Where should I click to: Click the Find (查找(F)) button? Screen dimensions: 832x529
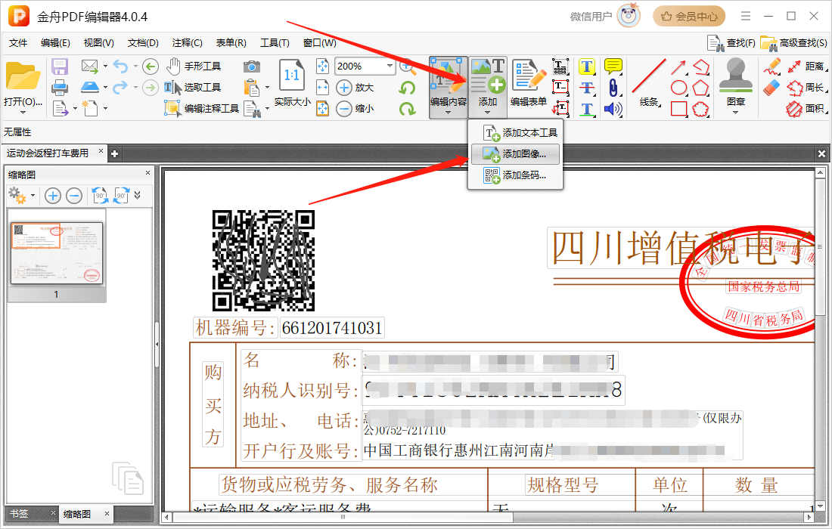(x=731, y=43)
